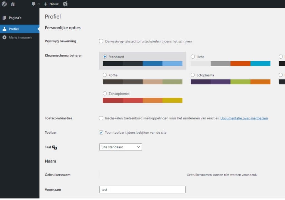Image resolution: width=285 pixels, height=200 pixels.
Task: Uncheck Toon toolbar tijdens bekijken van de site
Action: tap(101, 132)
